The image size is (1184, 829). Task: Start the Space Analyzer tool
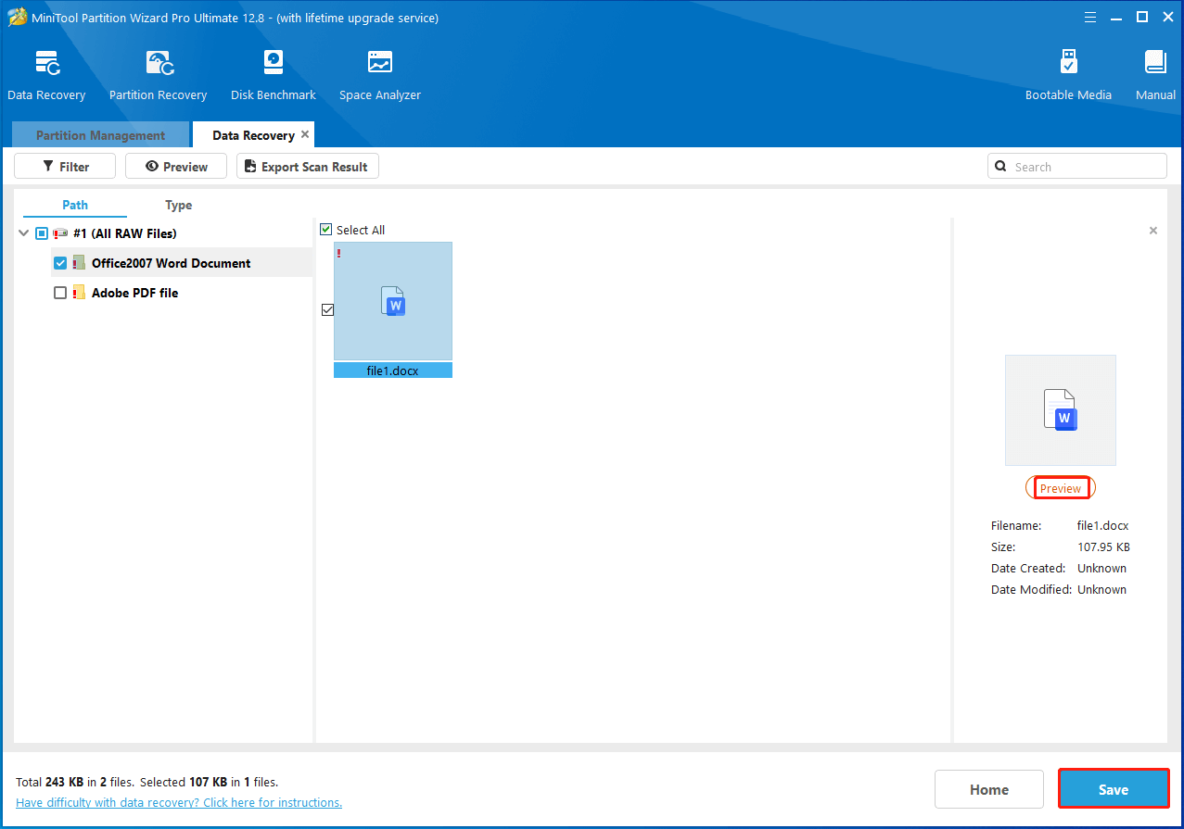pos(380,76)
